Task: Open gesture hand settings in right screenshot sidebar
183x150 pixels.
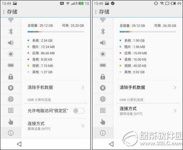Action: 103,122
